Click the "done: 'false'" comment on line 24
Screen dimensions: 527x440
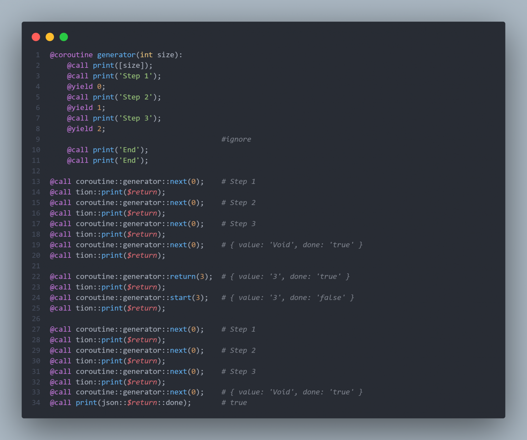(318, 297)
